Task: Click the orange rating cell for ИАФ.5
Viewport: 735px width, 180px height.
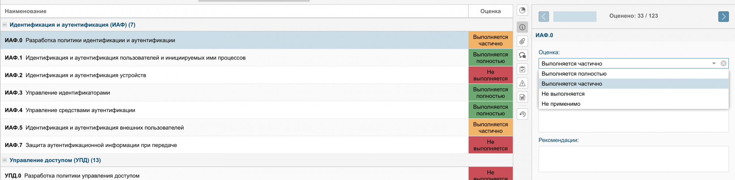Action: pyautogui.click(x=490, y=127)
